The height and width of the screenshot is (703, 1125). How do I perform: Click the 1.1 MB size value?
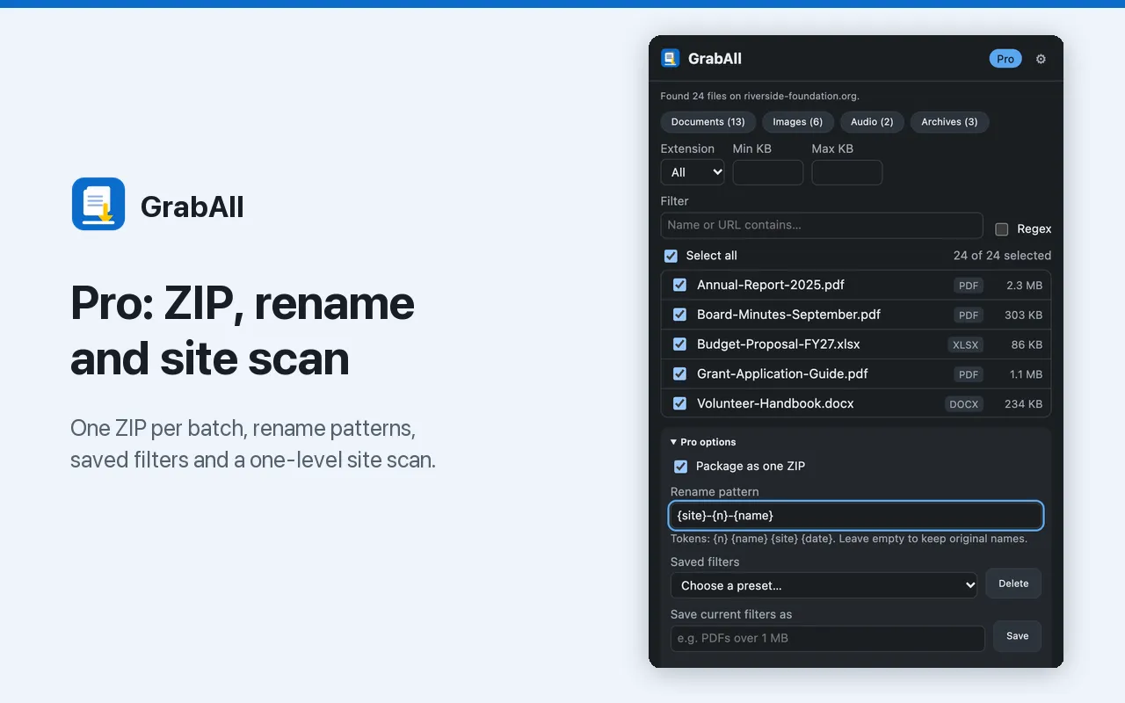pyautogui.click(x=1027, y=374)
